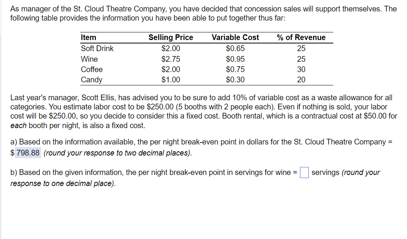Viewport: 407px width, 239px height.
Task: Click the name Scott Ellis in paragraph
Action: pyautogui.click(x=98, y=98)
